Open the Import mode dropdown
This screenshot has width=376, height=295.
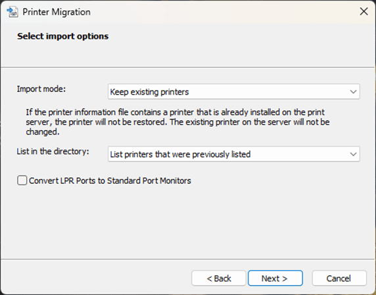[x=234, y=91]
